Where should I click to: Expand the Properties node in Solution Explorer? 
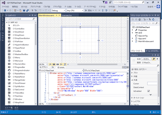[x=133, y=30]
